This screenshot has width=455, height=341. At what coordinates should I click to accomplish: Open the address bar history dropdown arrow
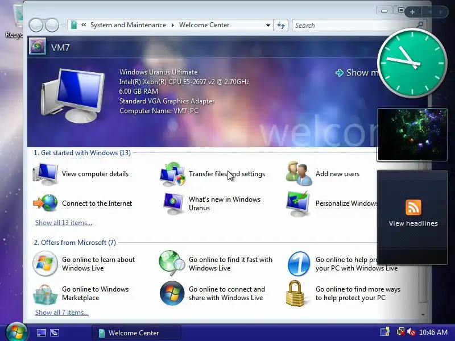268,25
